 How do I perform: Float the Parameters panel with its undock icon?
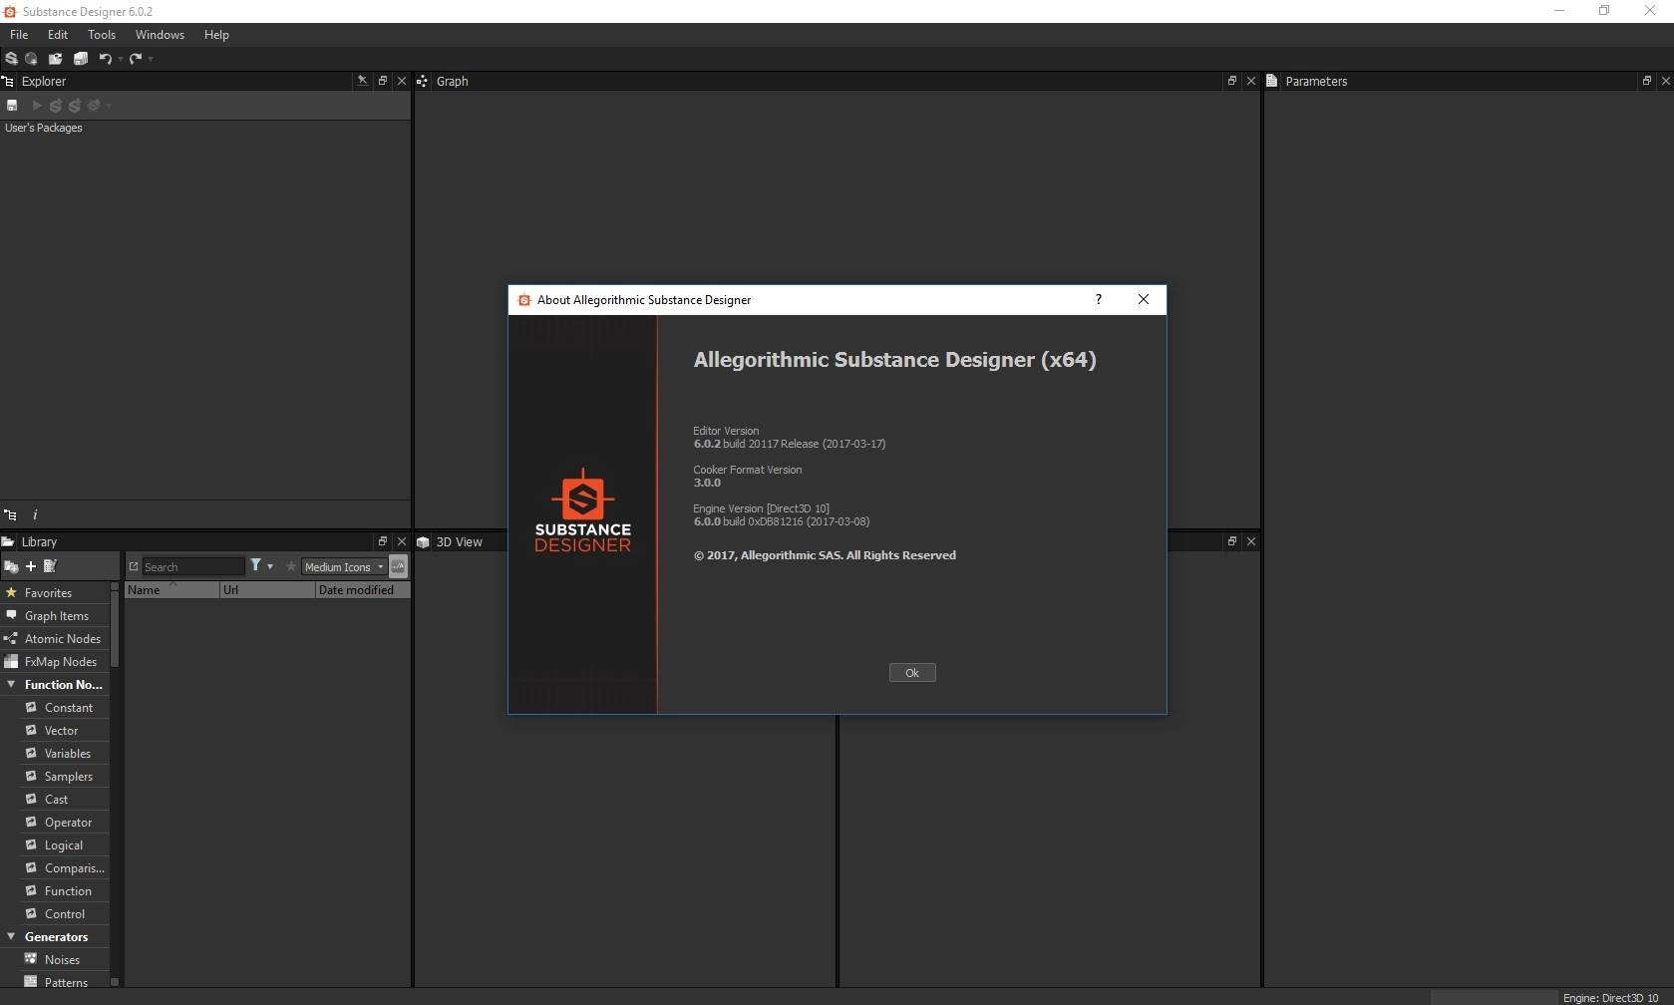[1646, 81]
